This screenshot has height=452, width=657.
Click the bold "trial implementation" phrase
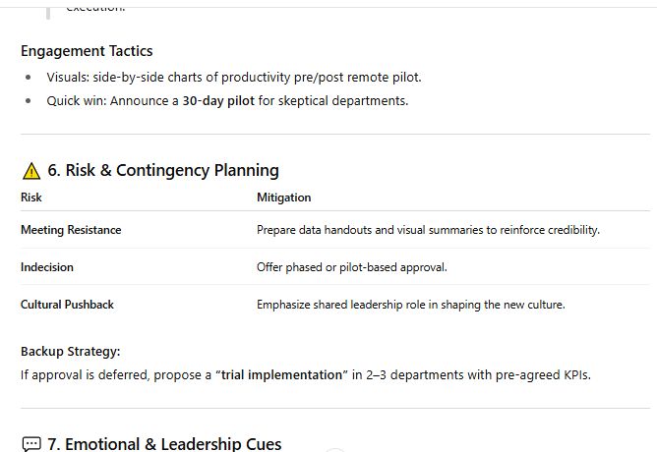(282, 374)
